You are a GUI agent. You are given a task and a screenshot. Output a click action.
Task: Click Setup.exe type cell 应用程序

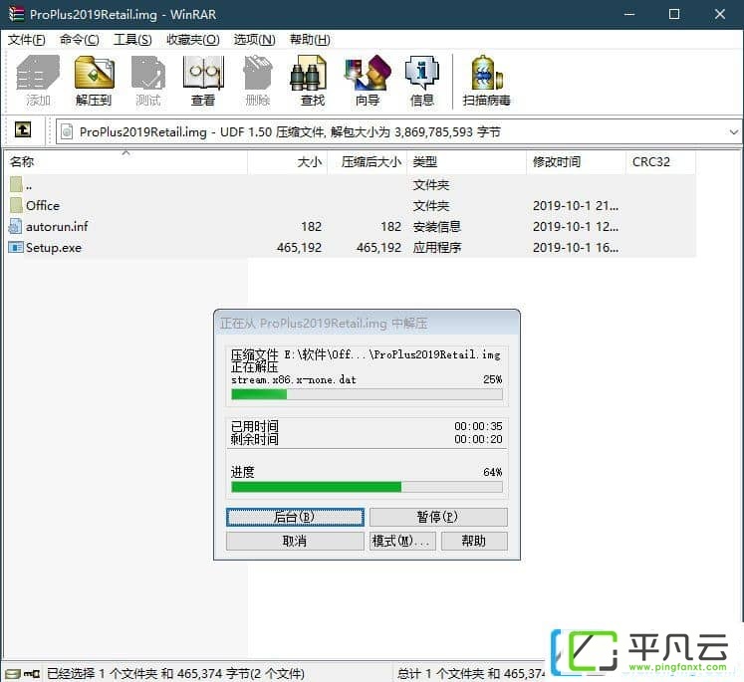tap(437, 247)
